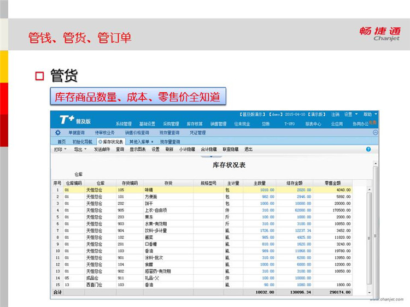Collapse the shortcut bar with the round chevron icon

coord(375,132)
